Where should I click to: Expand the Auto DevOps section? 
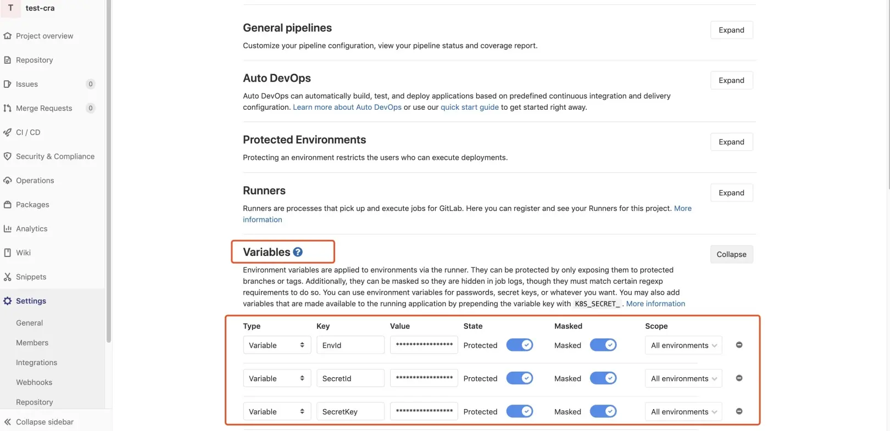(x=731, y=80)
